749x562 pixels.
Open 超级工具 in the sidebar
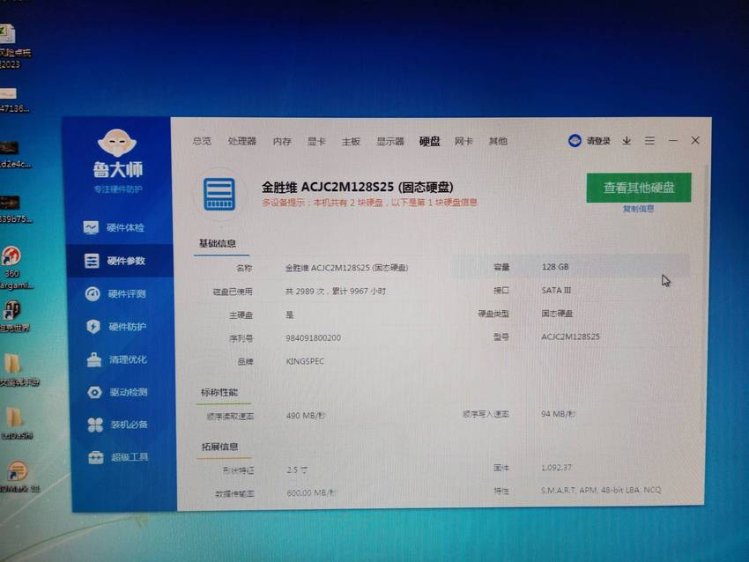118,457
